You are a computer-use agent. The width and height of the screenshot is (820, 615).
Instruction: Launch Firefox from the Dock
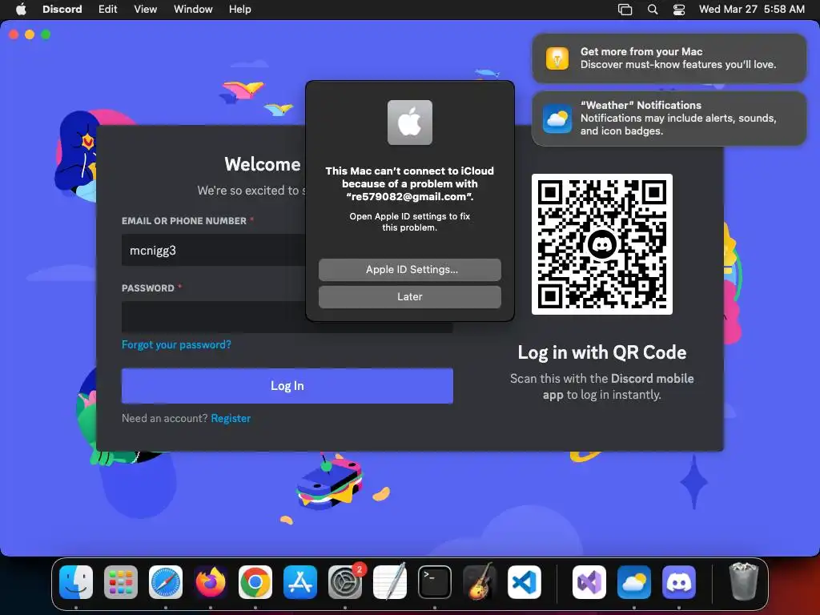point(211,582)
